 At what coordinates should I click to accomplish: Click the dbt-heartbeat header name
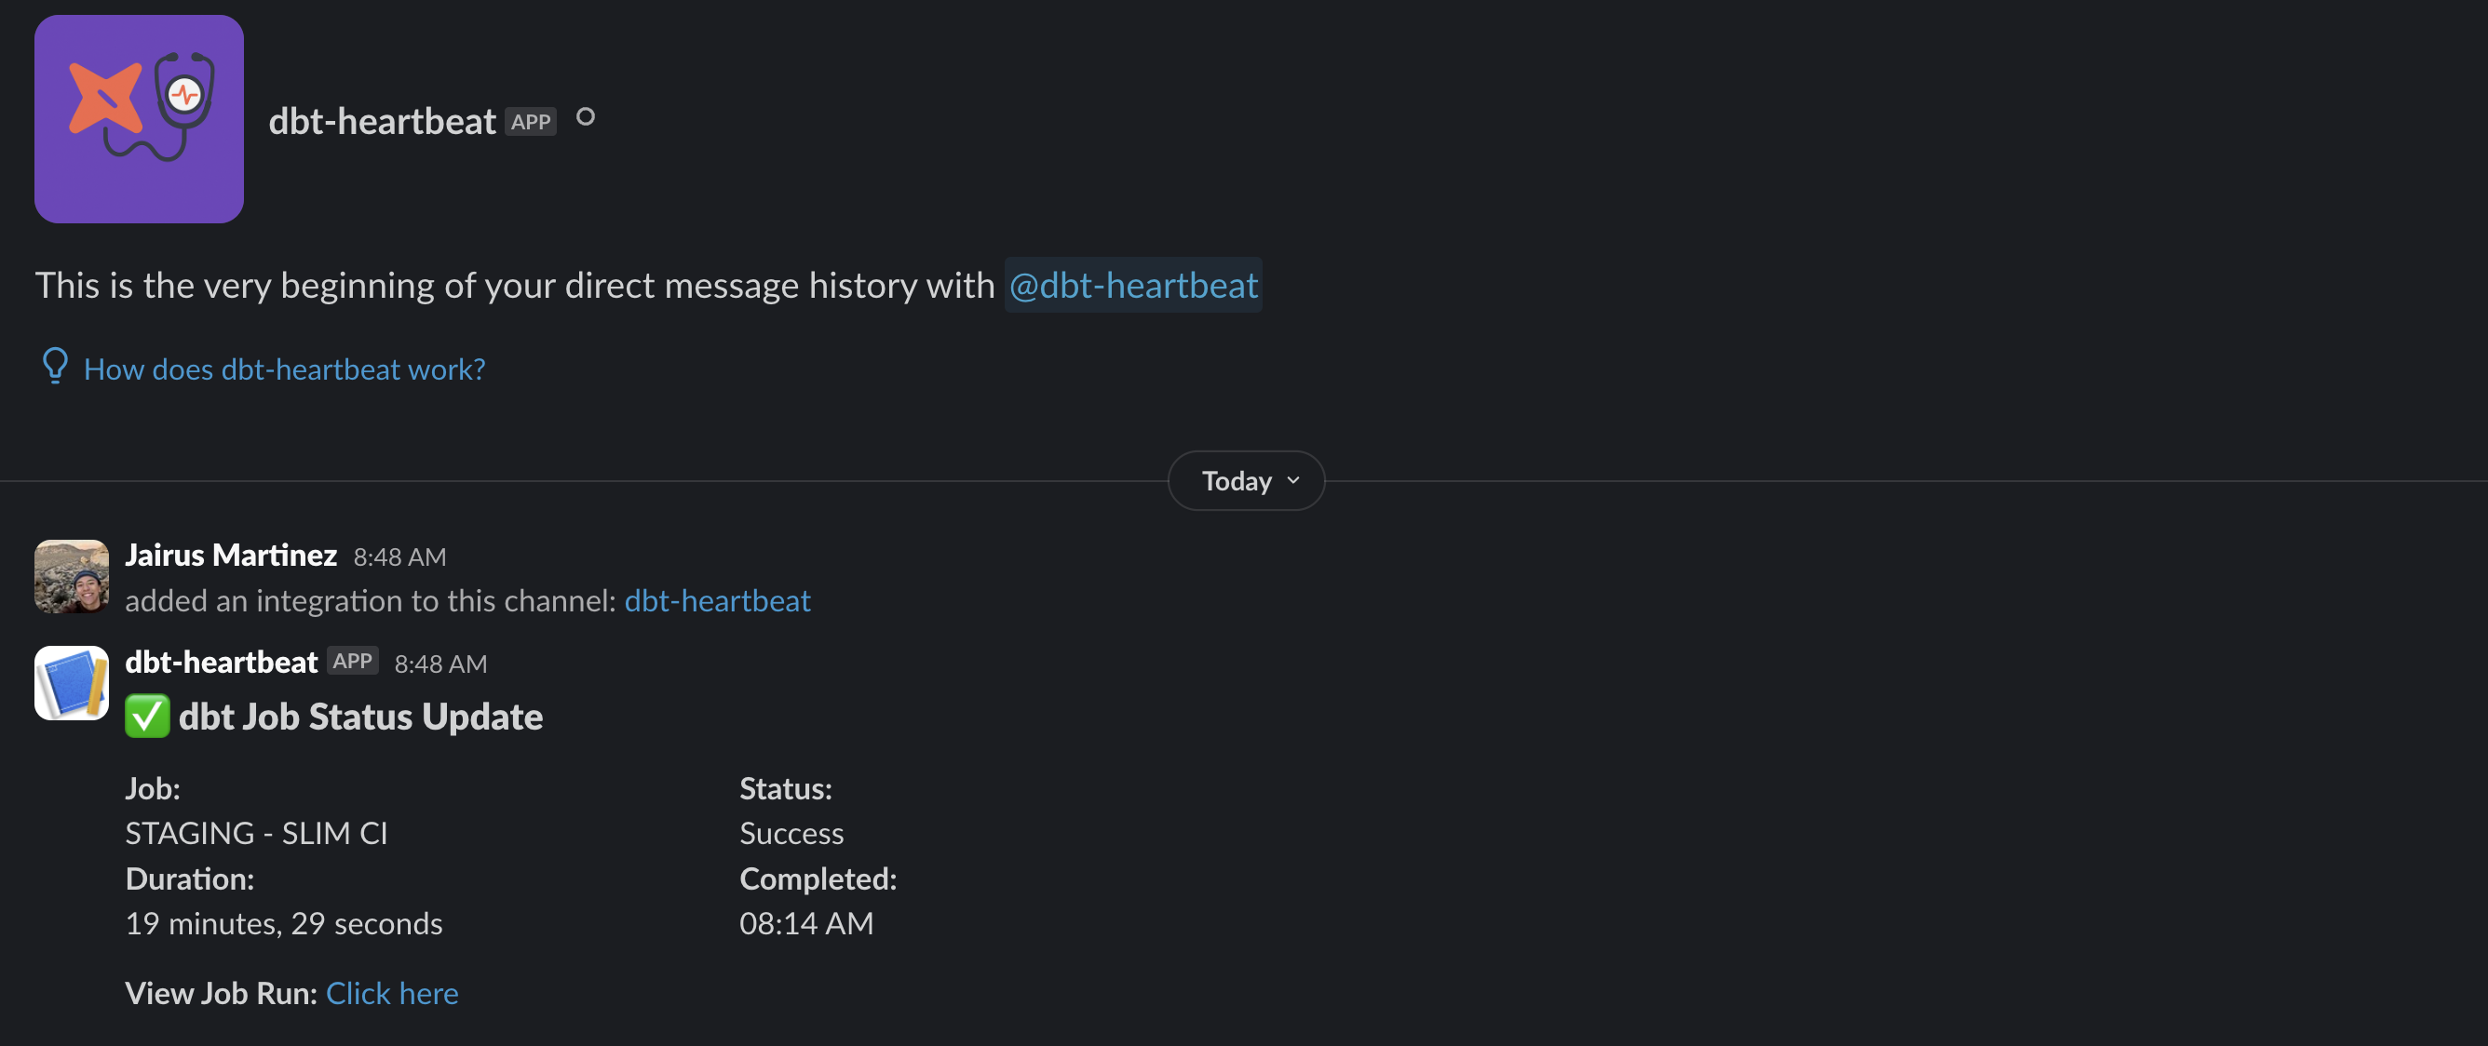click(382, 121)
